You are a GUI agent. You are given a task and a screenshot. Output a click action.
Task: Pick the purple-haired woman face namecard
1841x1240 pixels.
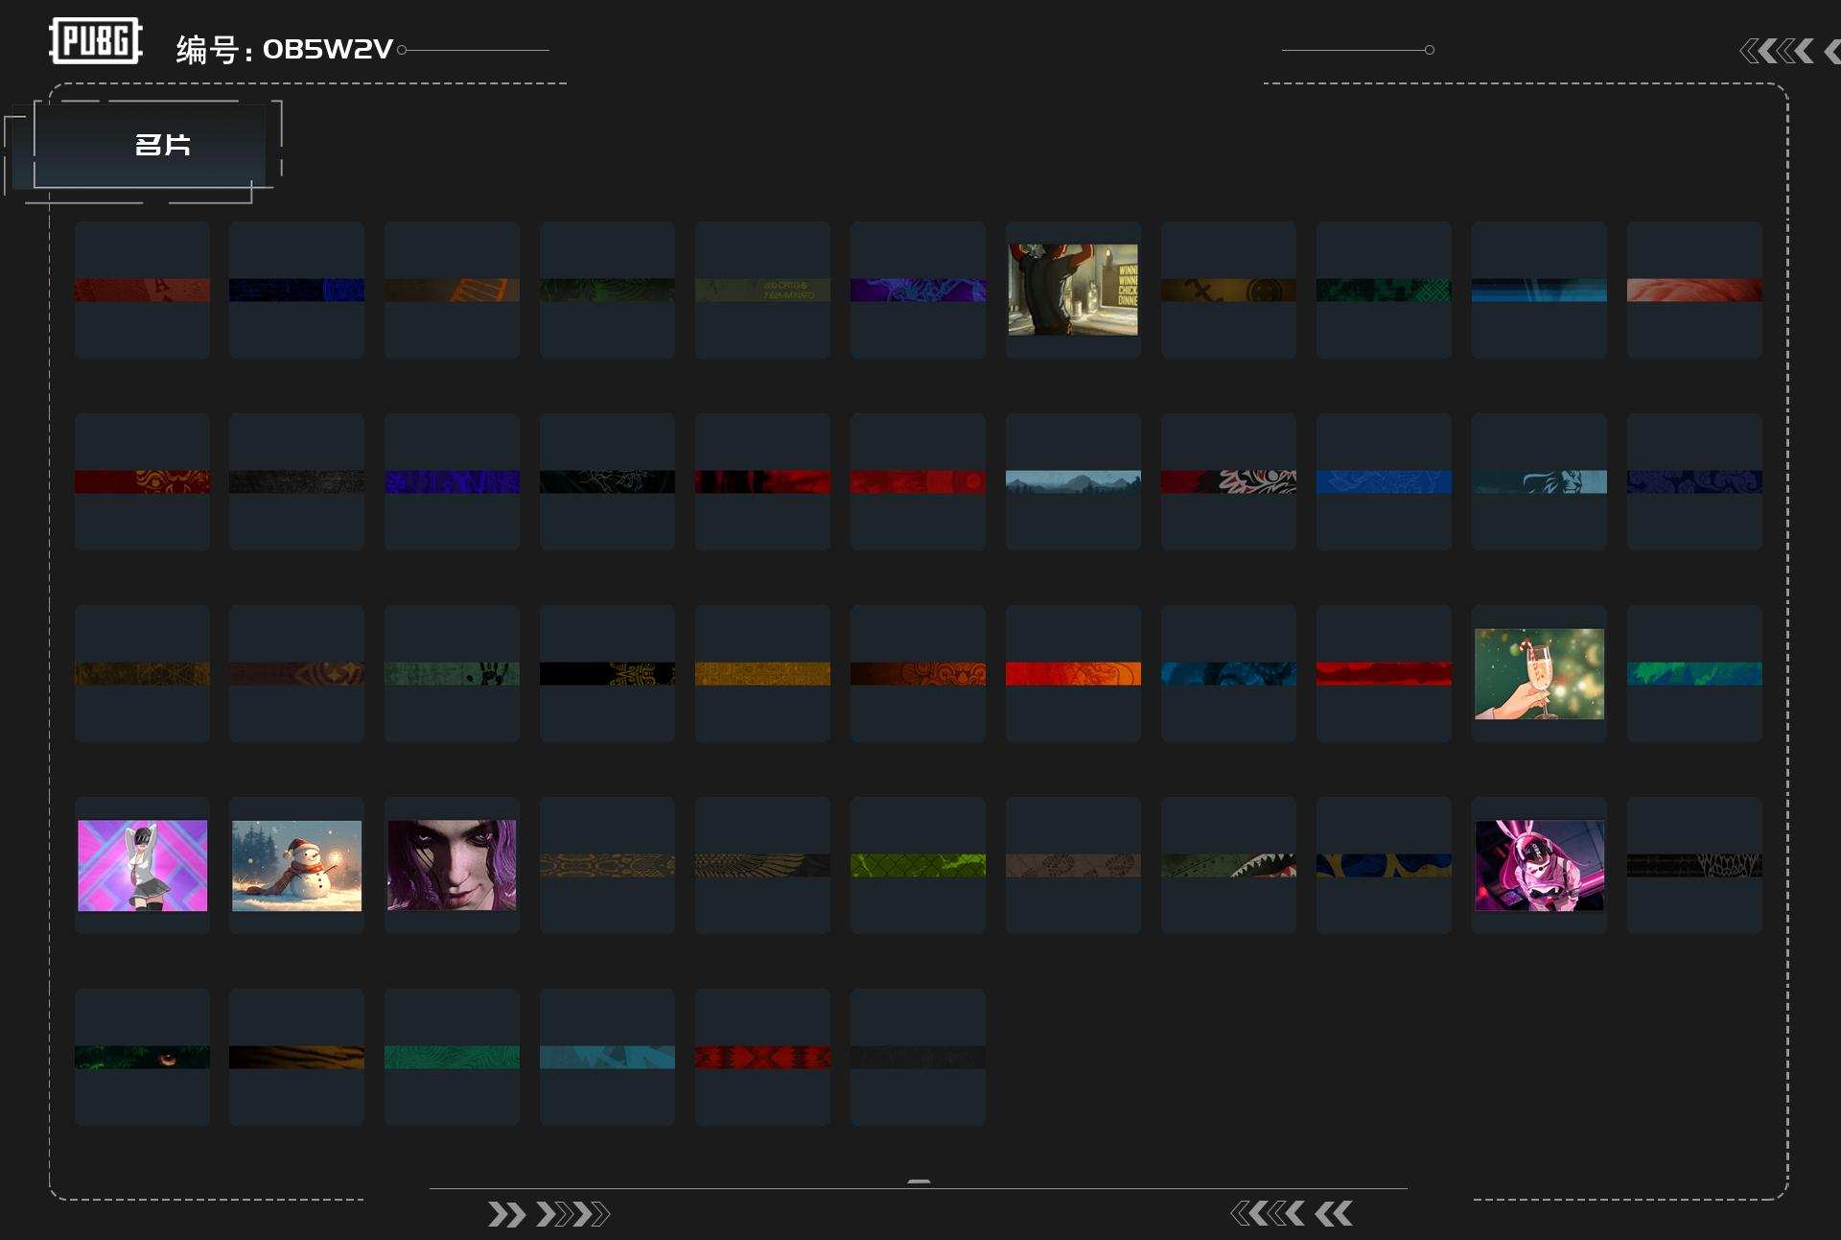(452, 865)
